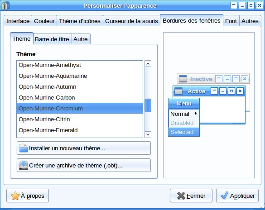Click the window menu icon in title bar
The width and height of the screenshot is (265, 210).
coord(5,5)
